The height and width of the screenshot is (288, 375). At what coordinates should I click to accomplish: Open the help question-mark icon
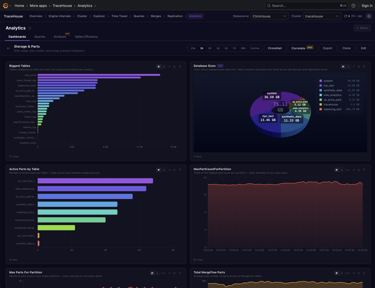tap(353, 6)
